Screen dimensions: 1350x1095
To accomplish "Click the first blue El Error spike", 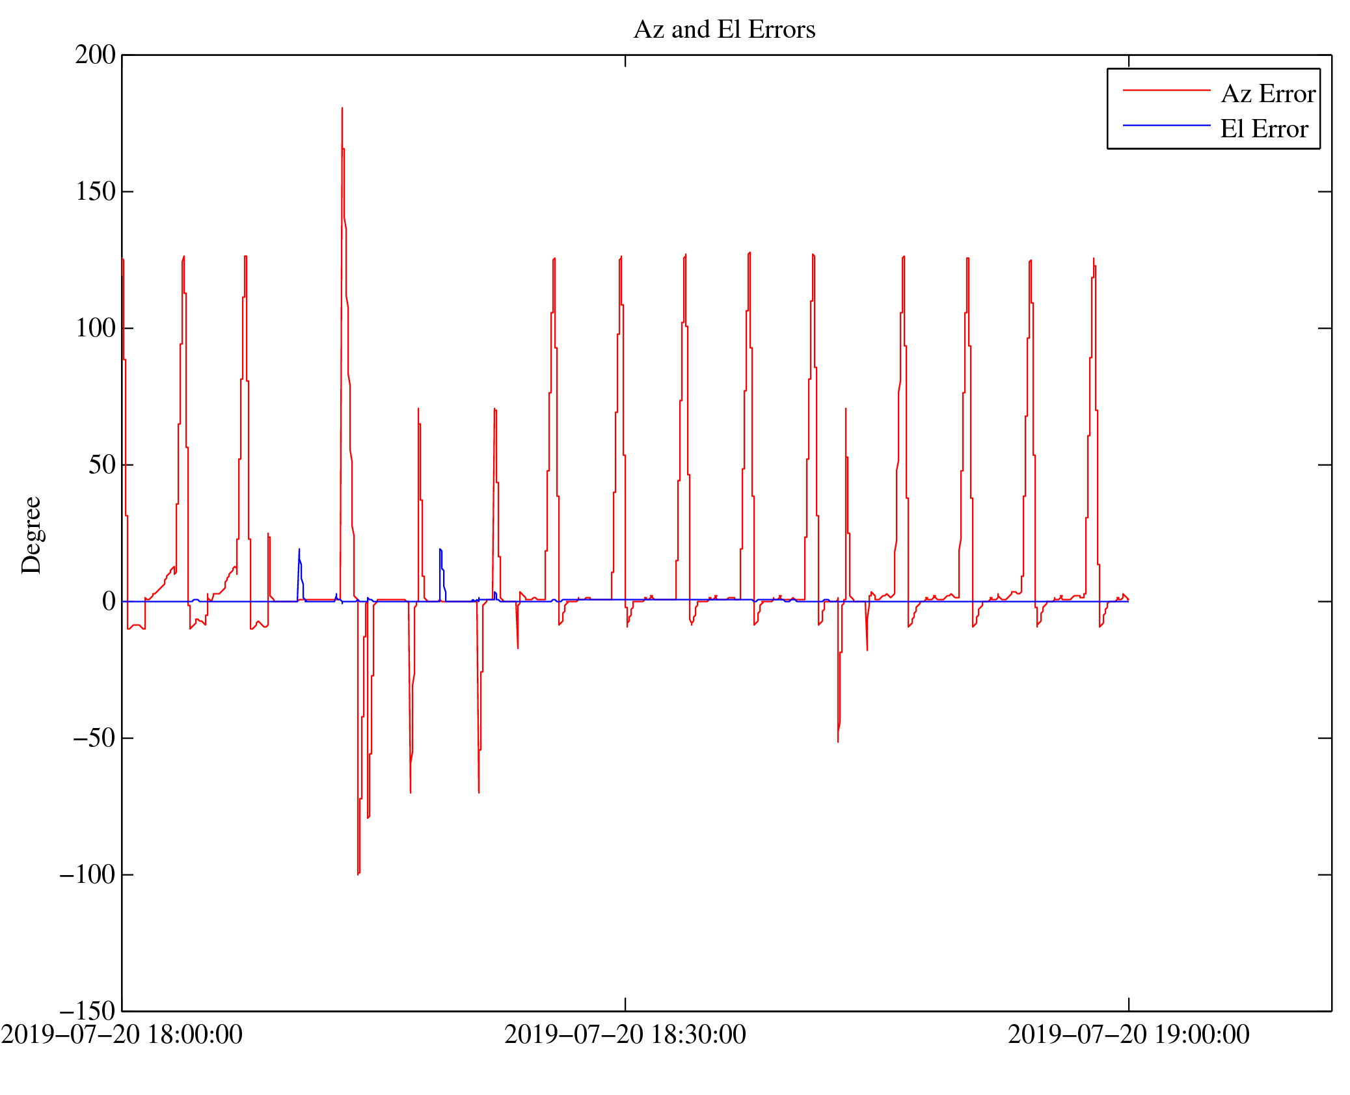I will (299, 552).
